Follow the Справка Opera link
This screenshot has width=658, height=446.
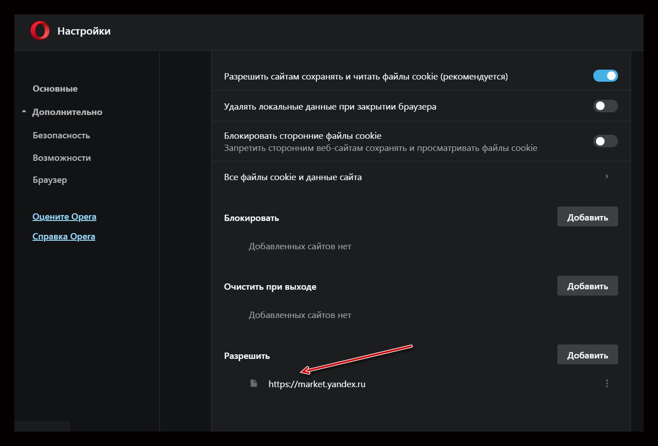(x=64, y=236)
